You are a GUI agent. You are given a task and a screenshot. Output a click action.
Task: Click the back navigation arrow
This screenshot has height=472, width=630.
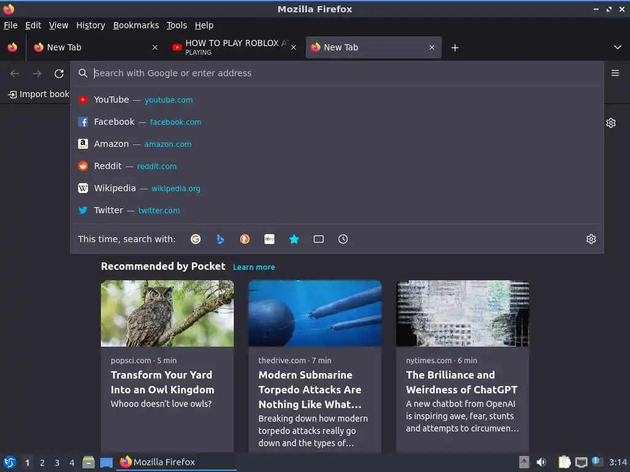click(15, 74)
